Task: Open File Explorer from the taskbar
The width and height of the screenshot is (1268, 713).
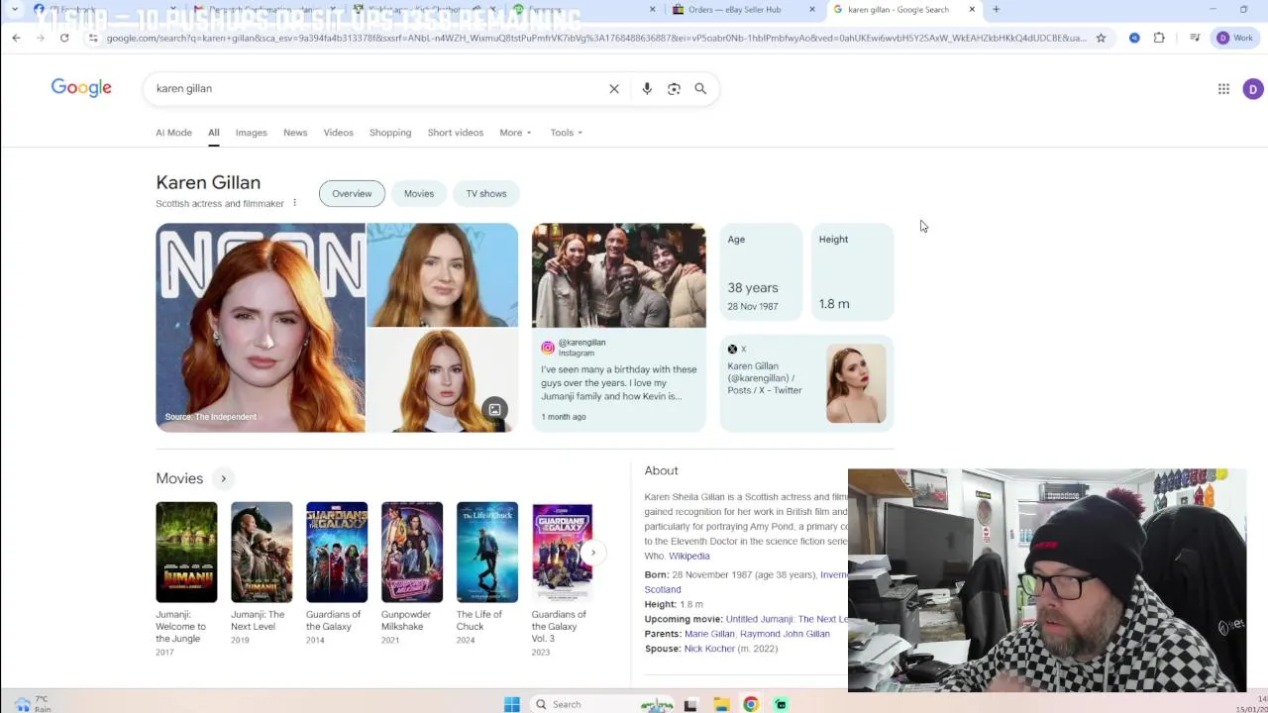Action: coord(721,704)
